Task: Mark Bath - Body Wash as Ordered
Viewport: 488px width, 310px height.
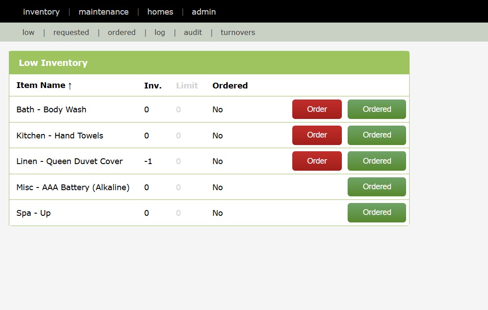Action: click(x=376, y=109)
